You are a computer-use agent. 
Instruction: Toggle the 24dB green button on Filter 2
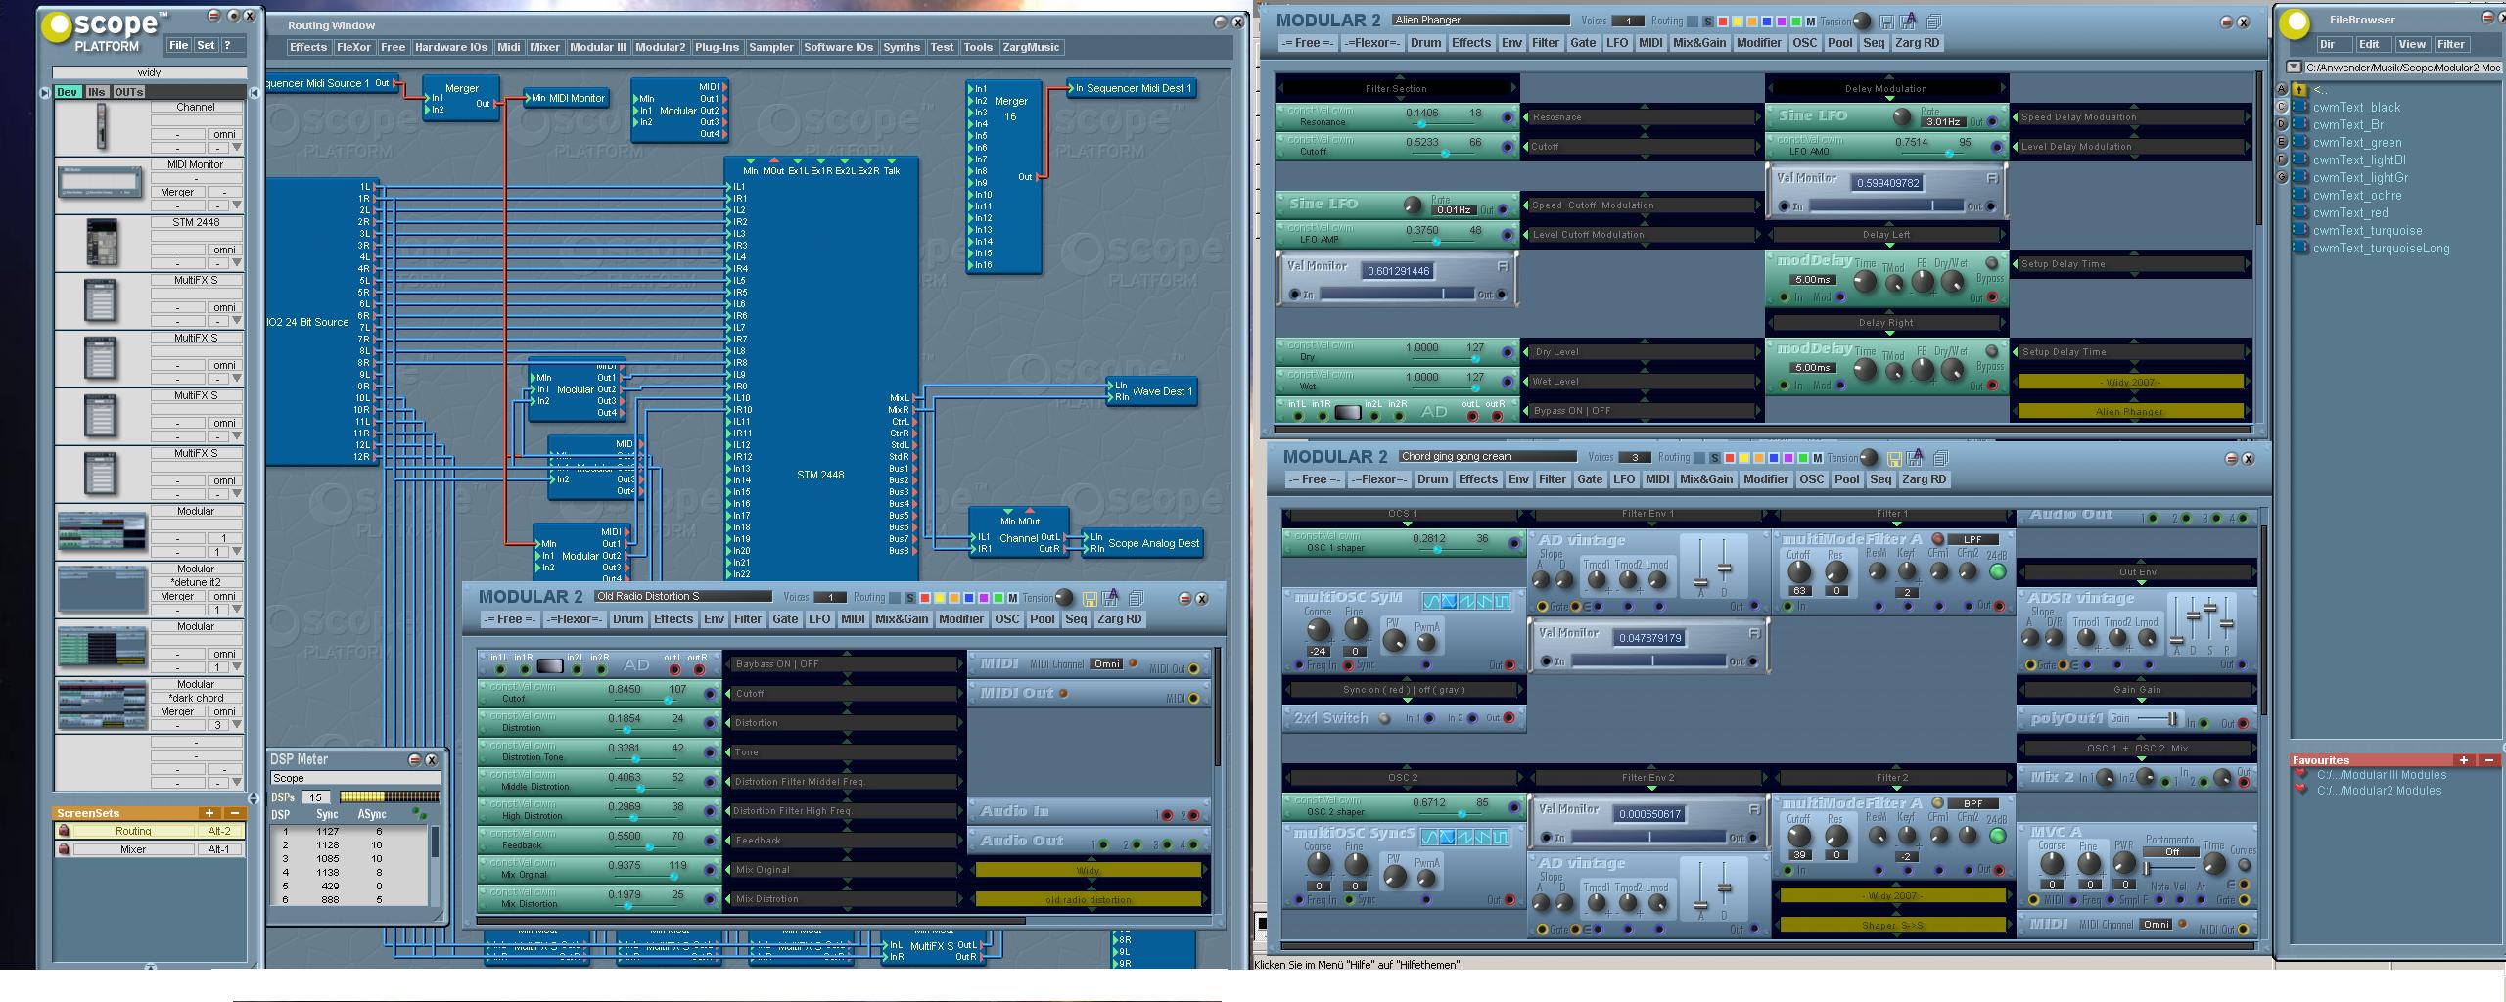pyautogui.click(x=1997, y=836)
